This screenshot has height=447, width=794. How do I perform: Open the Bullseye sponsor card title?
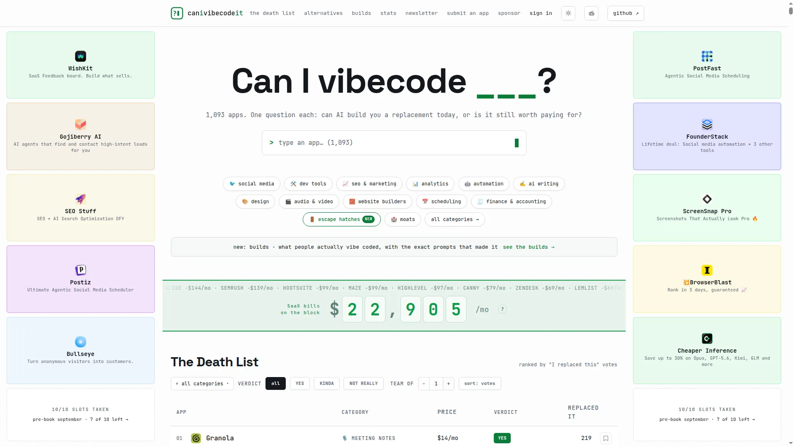pos(81,354)
